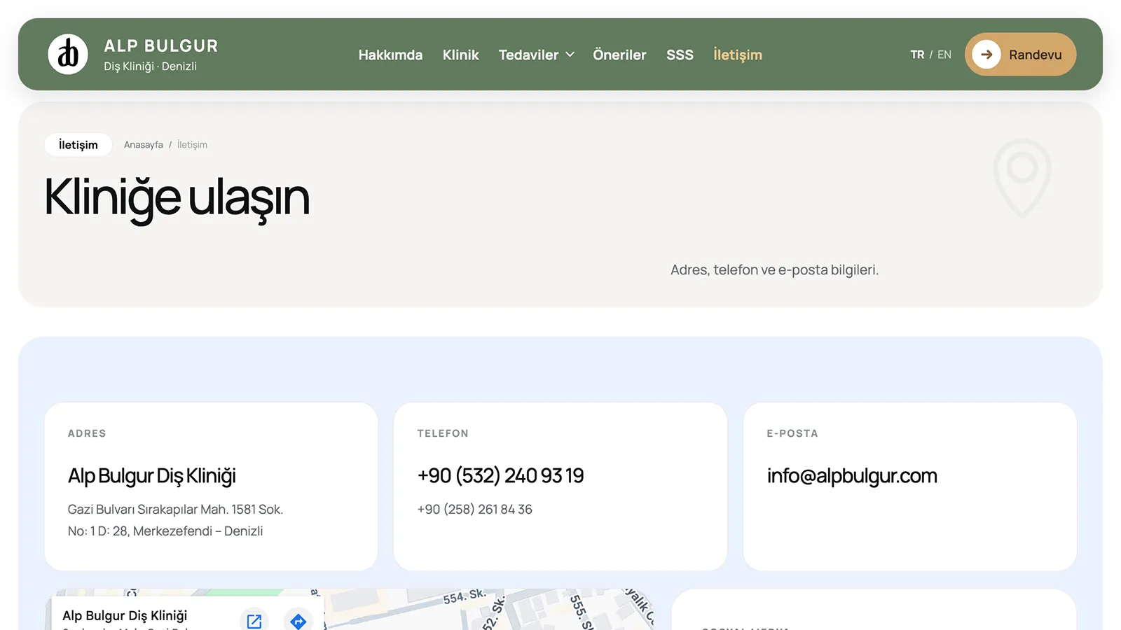Click the E-POSTA card label
This screenshot has width=1121, height=630.
pyautogui.click(x=792, y=433)
